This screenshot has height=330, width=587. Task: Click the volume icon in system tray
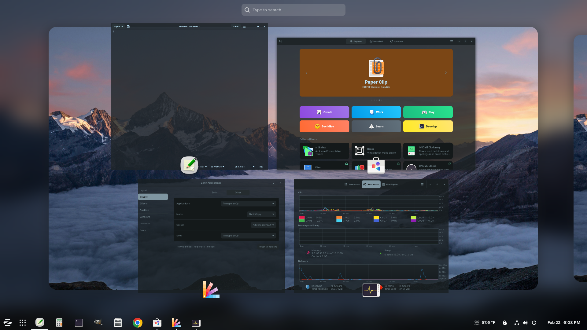click(x=525, y=323)
